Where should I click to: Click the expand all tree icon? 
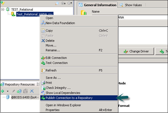point(63,3)
